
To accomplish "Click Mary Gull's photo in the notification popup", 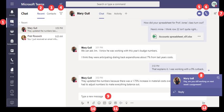I will [x=177, y=81].
